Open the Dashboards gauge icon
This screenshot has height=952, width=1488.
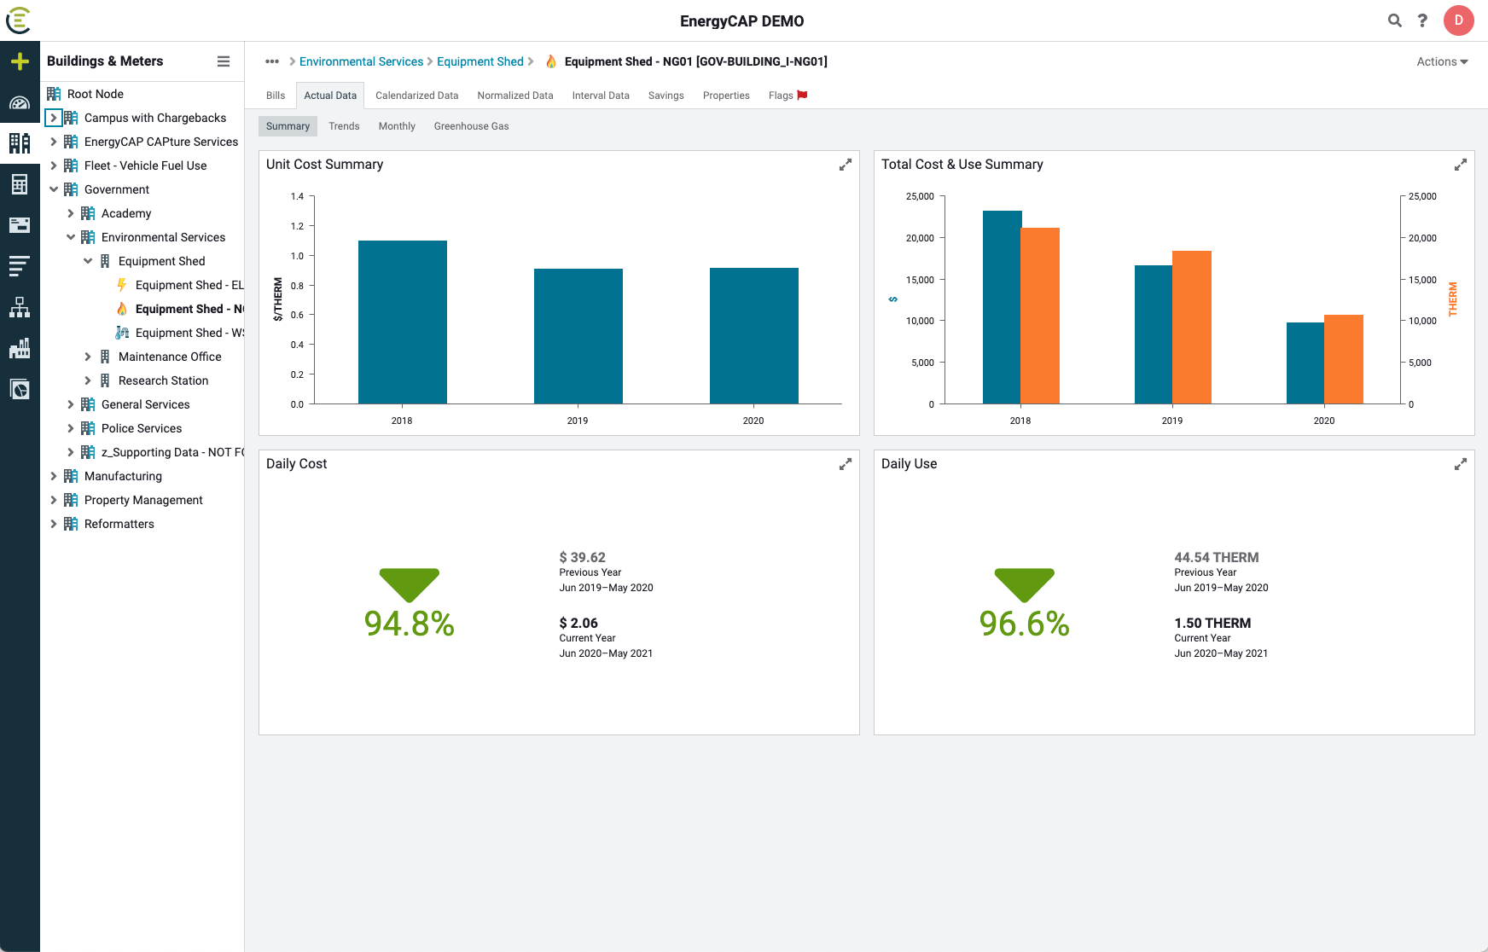[x=20, y=102]
